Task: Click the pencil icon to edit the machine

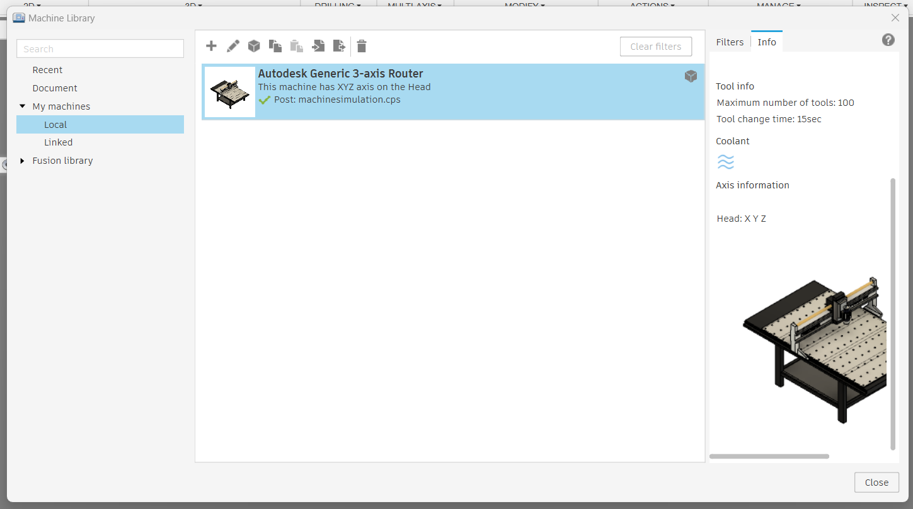Action: pos(233,46)
